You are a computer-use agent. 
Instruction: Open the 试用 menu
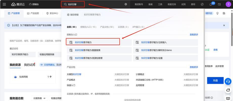(x=183, y=4)
